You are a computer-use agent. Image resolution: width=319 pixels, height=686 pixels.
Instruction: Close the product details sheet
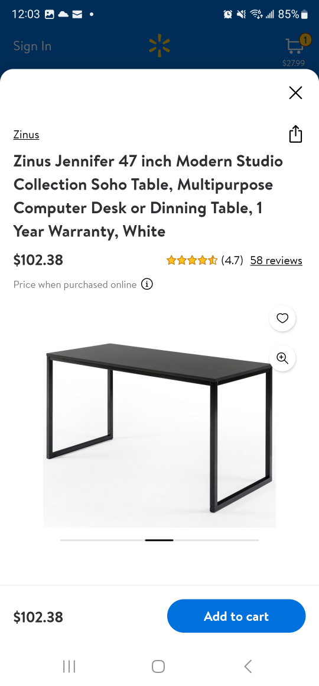[295, 93]
